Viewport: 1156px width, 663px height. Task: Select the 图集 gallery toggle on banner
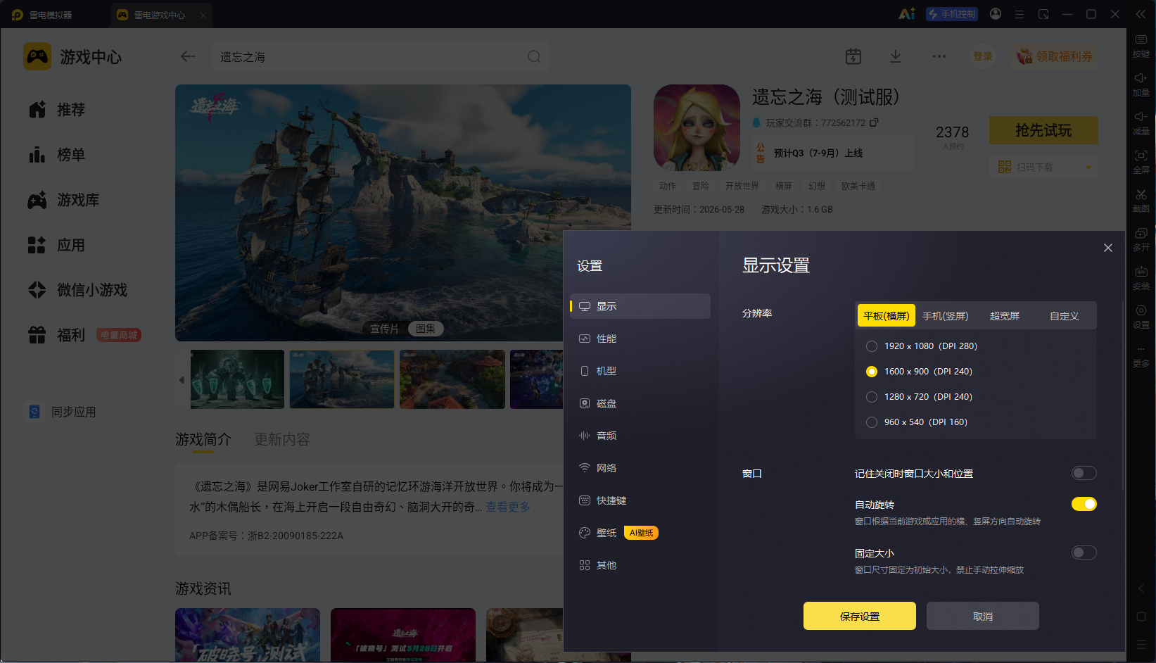[x=426, y=329]
